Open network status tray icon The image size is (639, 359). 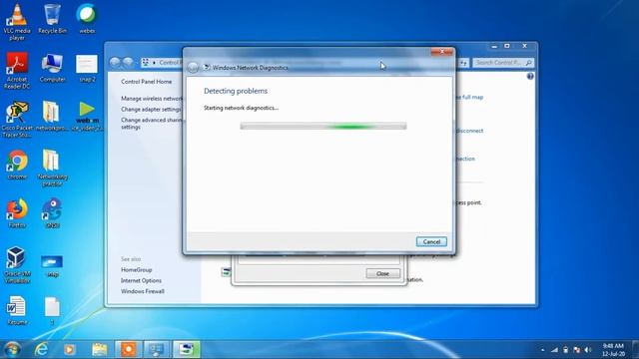(x=554, y=350)
